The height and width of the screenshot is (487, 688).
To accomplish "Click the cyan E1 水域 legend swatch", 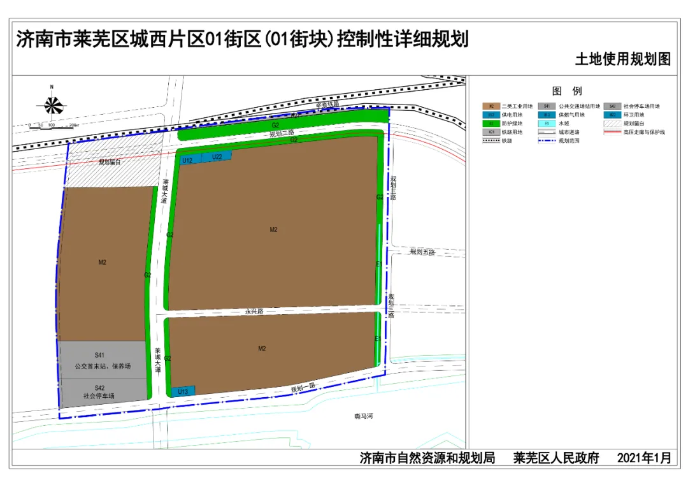I will pyautogui.click(x=547, y=124).
